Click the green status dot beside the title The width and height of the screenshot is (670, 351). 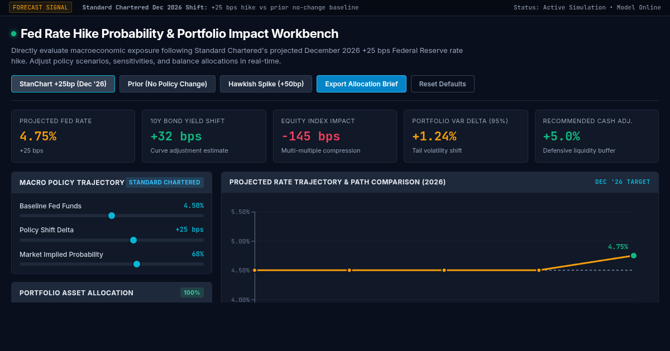(x=14, y=33)
